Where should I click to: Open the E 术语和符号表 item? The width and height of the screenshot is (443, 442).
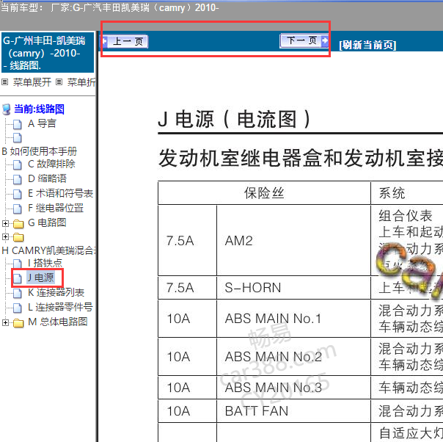coord(60,193)
